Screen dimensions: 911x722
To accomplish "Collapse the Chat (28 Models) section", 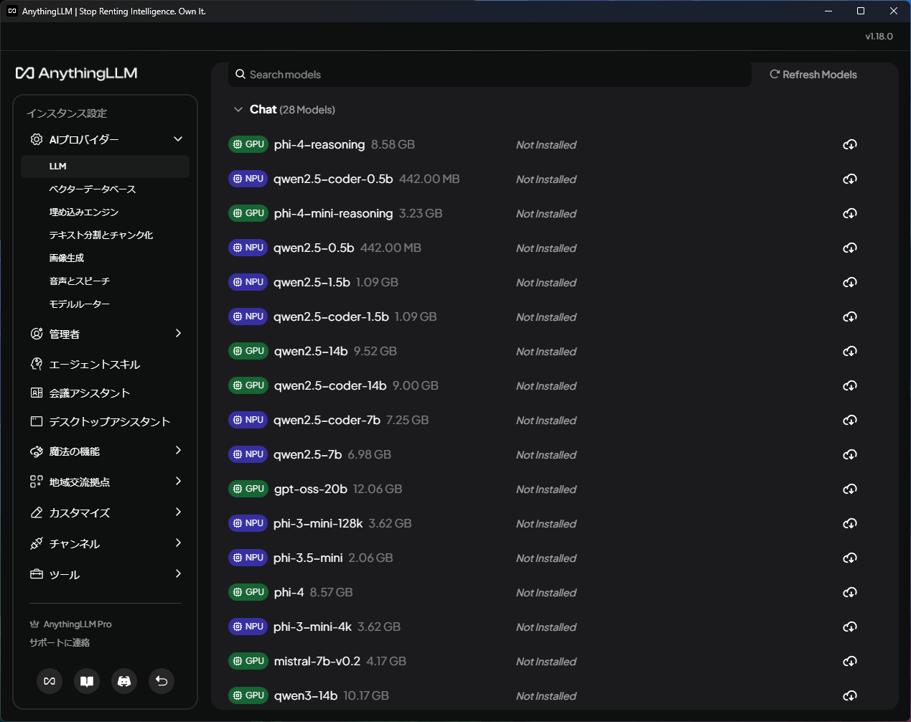I will (x=238, y=110).
